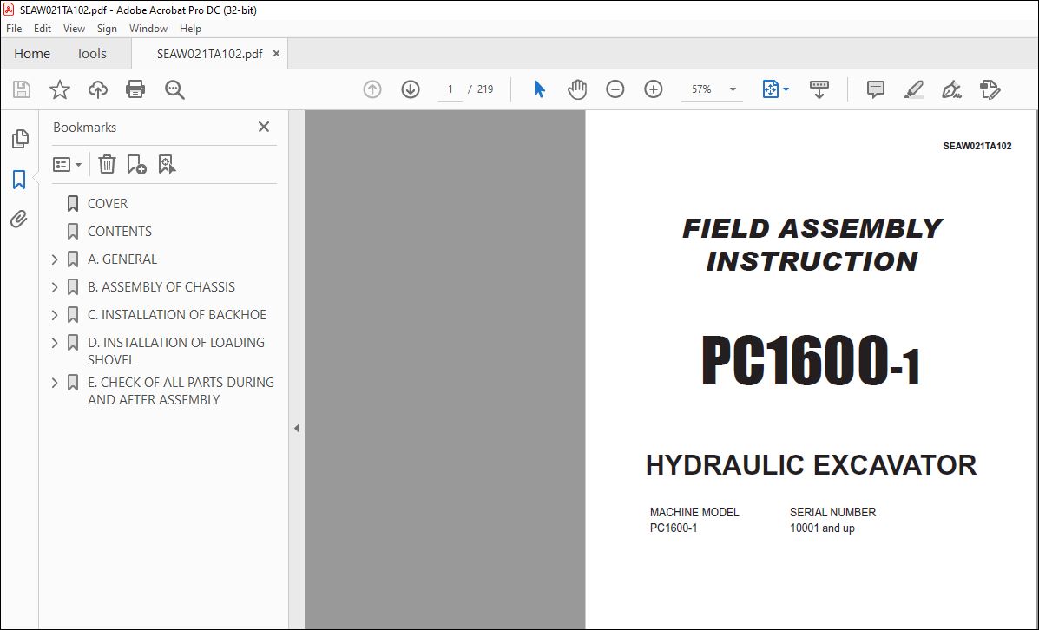The height and width of the screenshot is (630, 1039).
Task: Go to previous page arrow
Action: 372,89
